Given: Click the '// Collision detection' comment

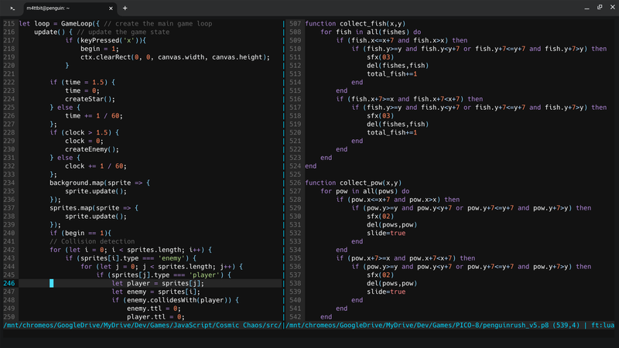Looking at the screenshot, I should click(92, 241).
